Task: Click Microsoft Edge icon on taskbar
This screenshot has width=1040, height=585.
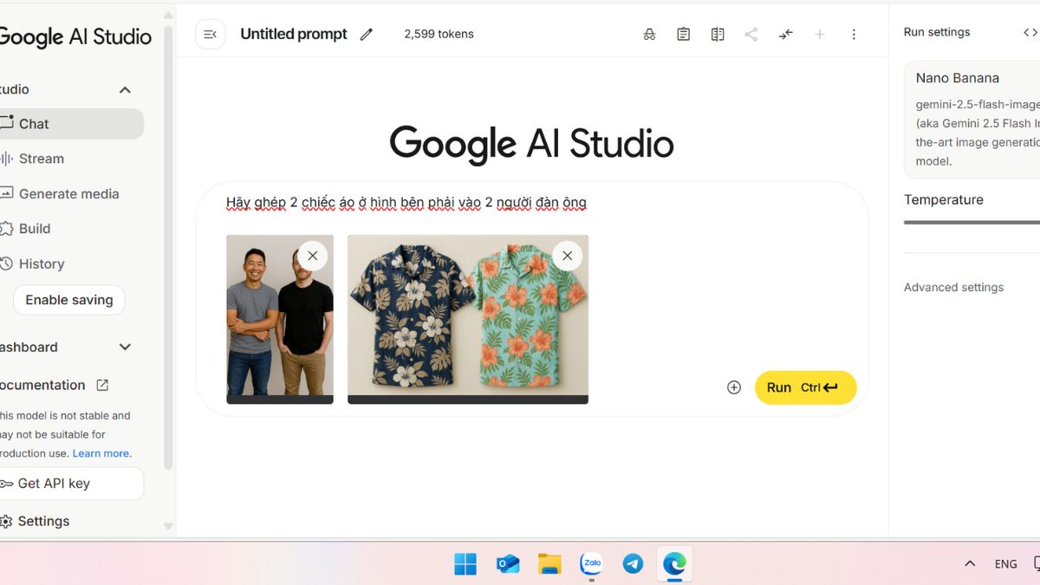Action: [x=675, y=564]
